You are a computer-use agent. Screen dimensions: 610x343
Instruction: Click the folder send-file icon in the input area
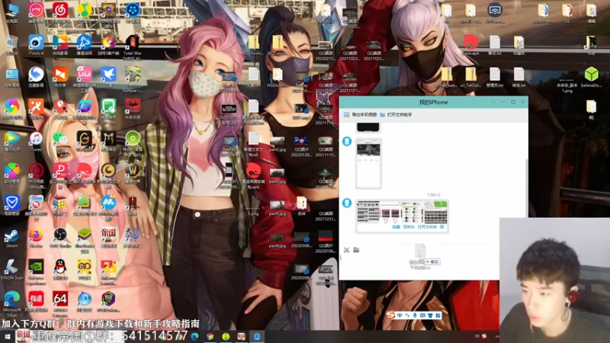pos(356,250)
